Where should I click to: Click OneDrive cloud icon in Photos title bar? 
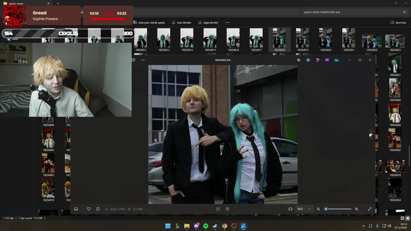click(x=337, y=60)
